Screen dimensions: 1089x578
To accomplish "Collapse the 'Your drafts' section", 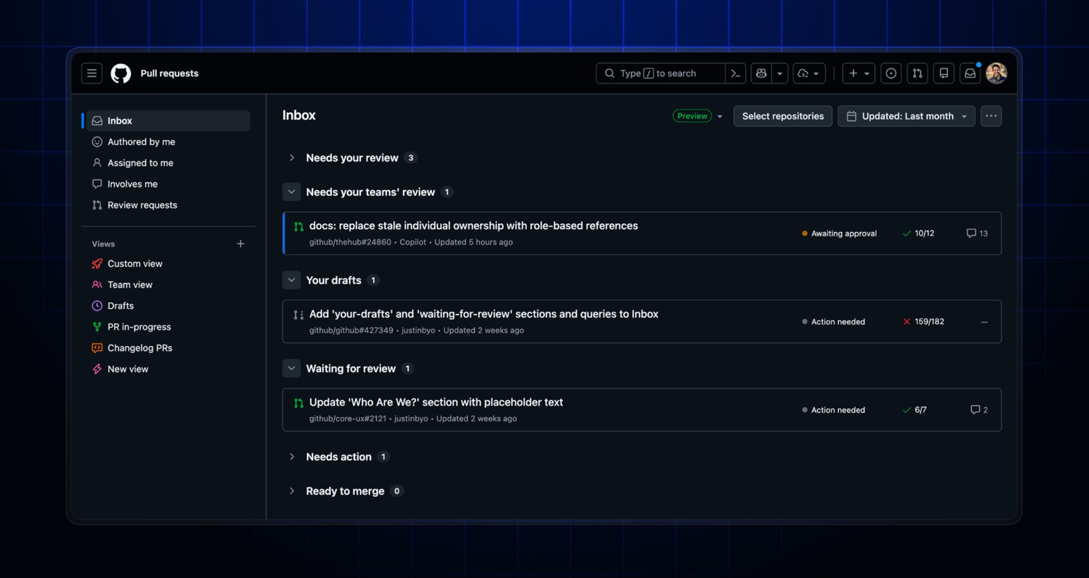I will click(x=291, y=280).
